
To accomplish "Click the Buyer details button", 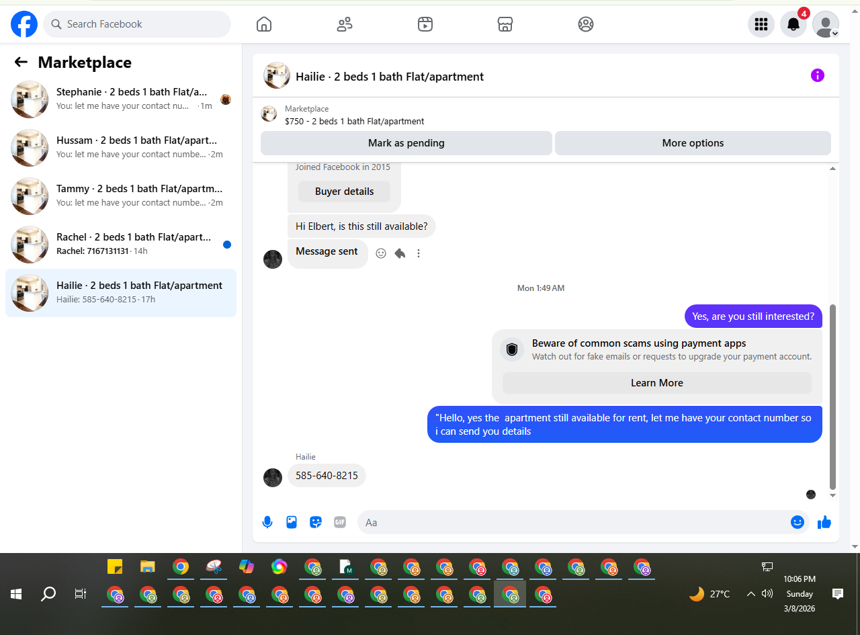I will click(x=344, y=192).
